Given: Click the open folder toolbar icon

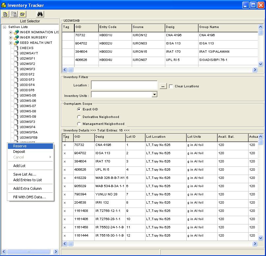Looking at the screenshot, I should click(22, 14).
